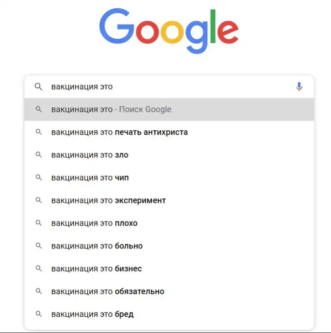Pick the "вакцинация это чип" suggestion
331x333 pixels.
[x=90, y=178]
